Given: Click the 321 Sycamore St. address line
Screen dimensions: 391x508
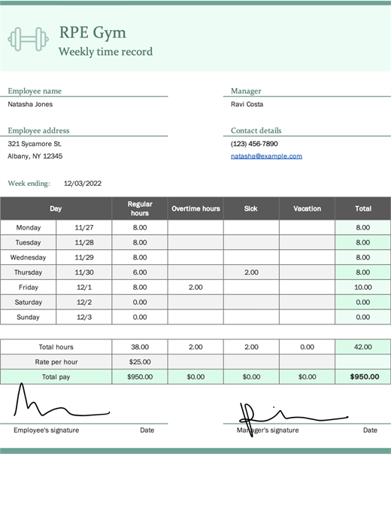Looking at the screenshot, I should [x=35, y=144].
